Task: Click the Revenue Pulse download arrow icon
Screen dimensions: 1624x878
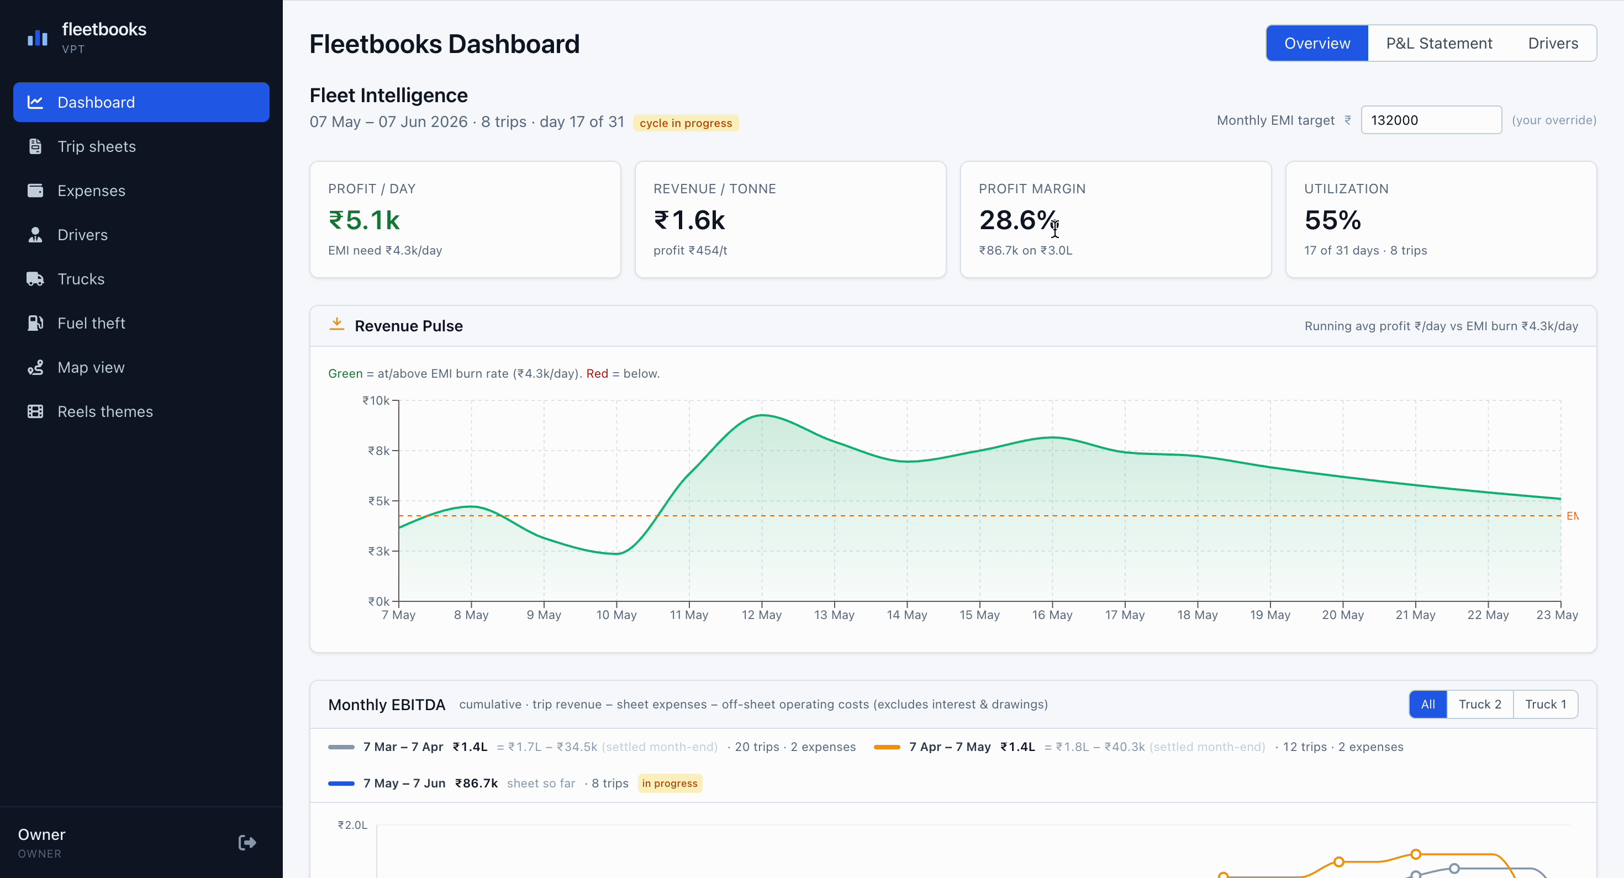Action: tap(336, 325)
